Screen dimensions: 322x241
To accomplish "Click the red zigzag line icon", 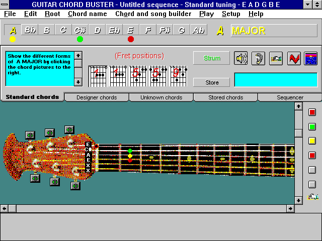I will (x=294, y=58).
